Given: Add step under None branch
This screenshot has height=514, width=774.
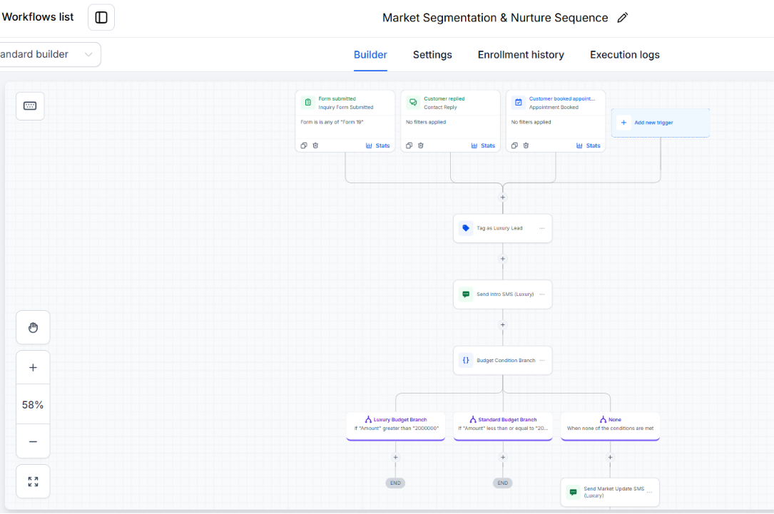Looking at the screenshot, I should 610,457.
